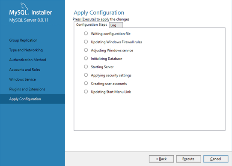232x166 pixels.
Task: Click the Execute button
Action: coord(188,159)
